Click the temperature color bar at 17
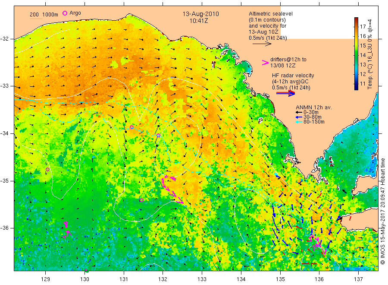This screenshot has width=388, height=285. click(357, 26)
